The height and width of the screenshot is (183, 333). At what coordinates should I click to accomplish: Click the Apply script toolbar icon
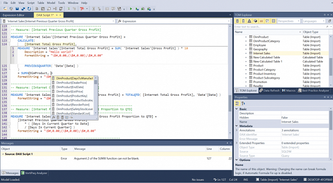point(143,9)
